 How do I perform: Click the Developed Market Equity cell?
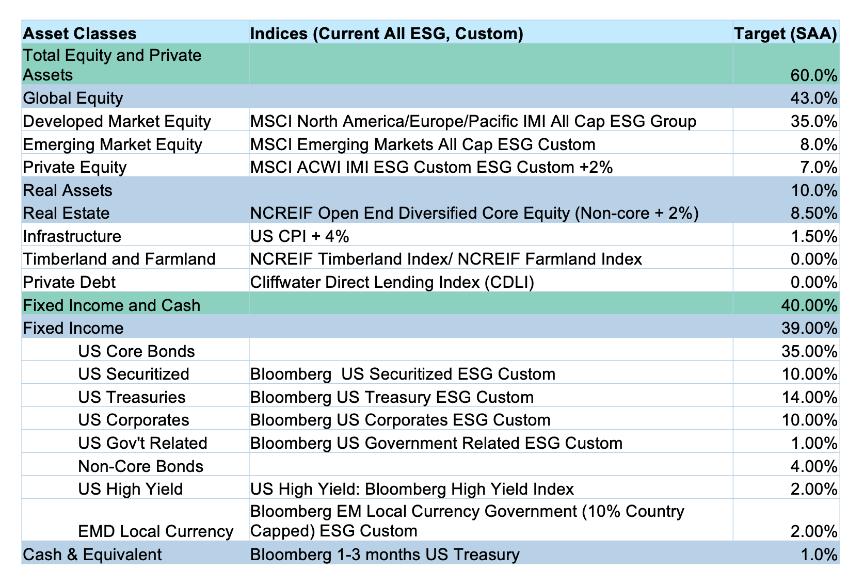click(x=117, y=121)
